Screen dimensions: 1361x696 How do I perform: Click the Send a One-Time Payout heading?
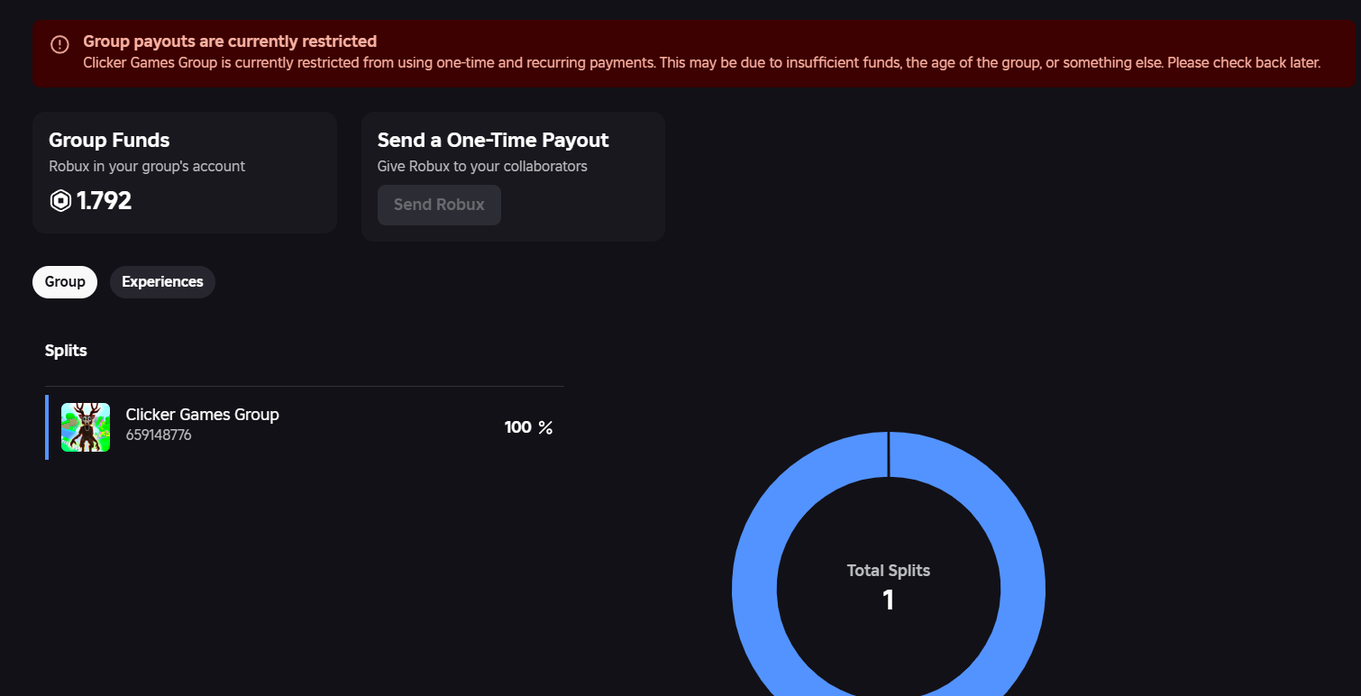pyautogui.click(x=492, y=140)
